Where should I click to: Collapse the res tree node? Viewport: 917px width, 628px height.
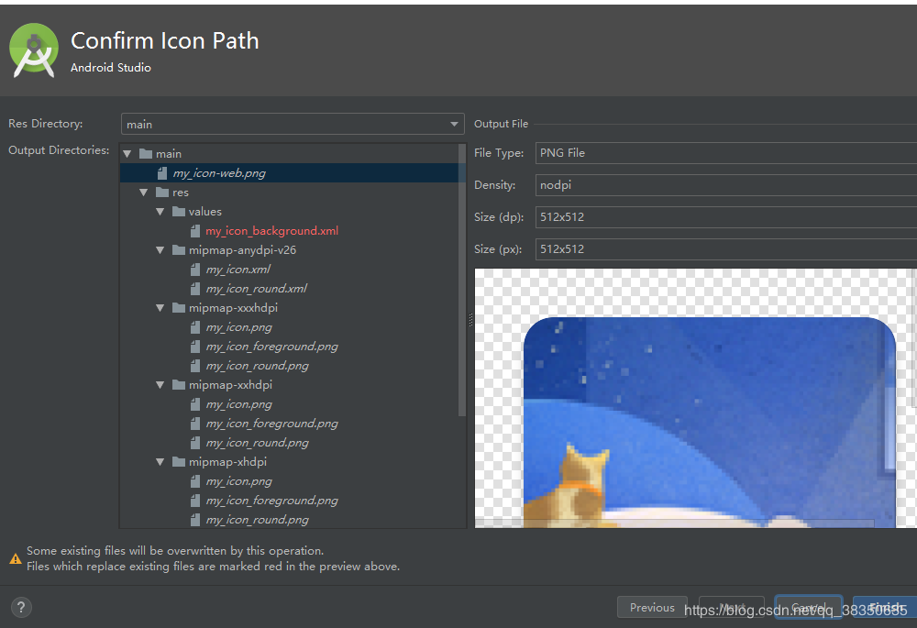144,193
